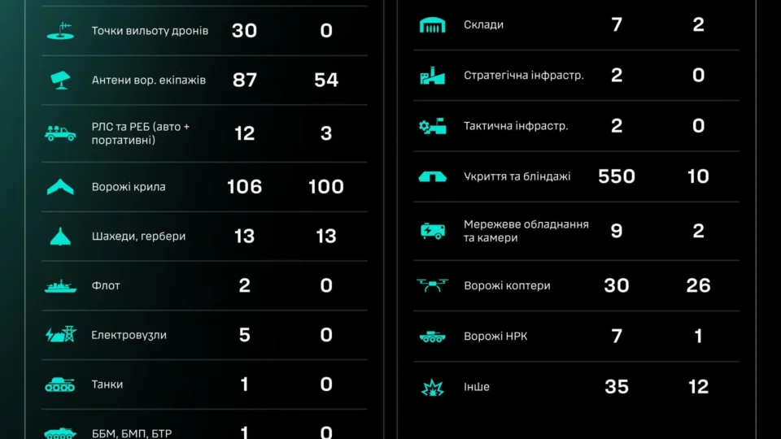Click the wing icon next to Ворожі крила
781x439 pixels.
click(x=60, y=187)
